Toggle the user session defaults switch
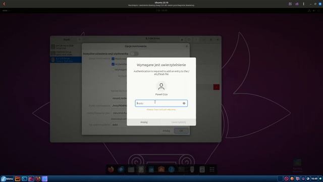This screenshot has height=182, width=323. [x=134, y=54]
